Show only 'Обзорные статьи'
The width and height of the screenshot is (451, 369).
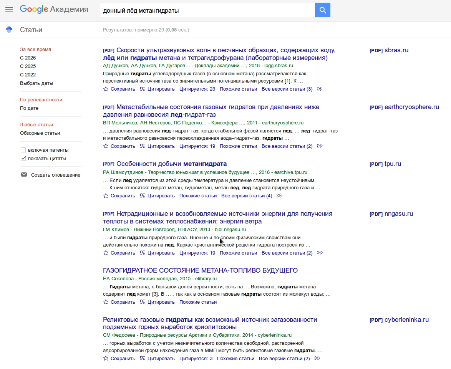pyautogui.click(x=40, y=133)
